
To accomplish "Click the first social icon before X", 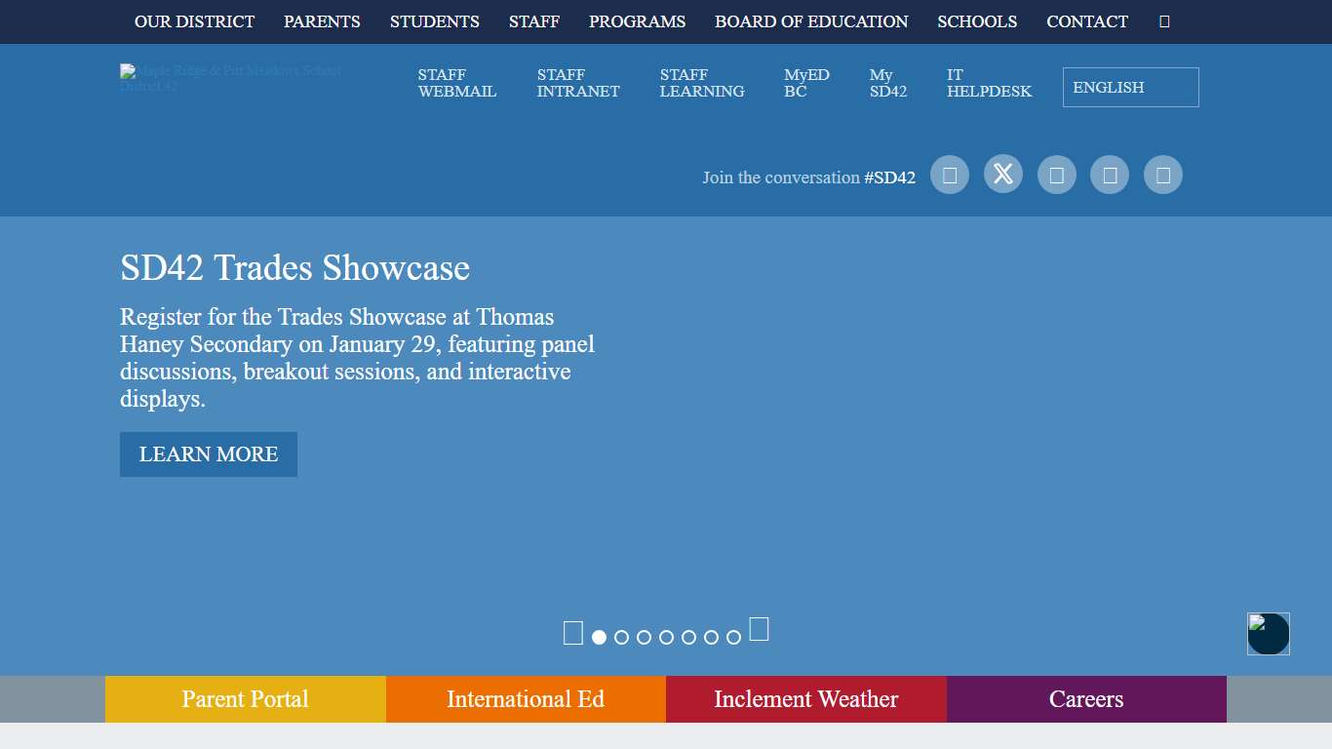I will [949, 175].
